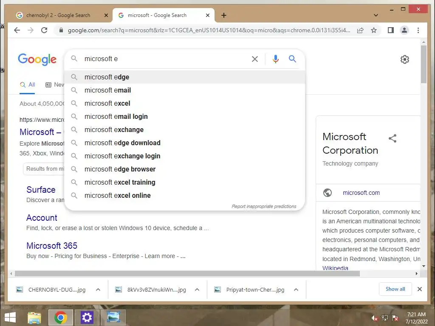This screenshot has width=435, height=326.
Task: Click the horizontal scrollbar right arrow
Action: [416, 274]
